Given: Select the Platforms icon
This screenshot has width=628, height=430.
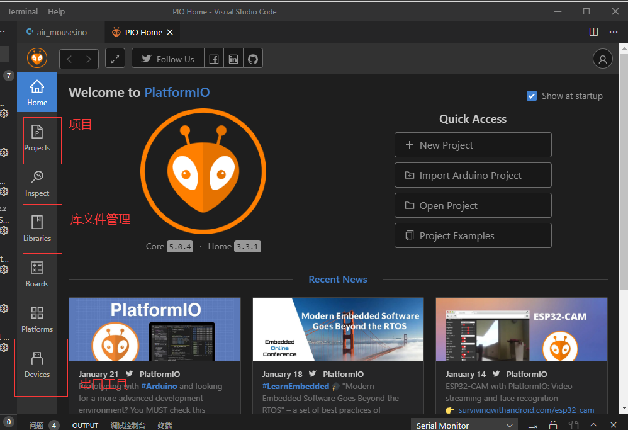Looking at the screenshot, I should (36, 319).
